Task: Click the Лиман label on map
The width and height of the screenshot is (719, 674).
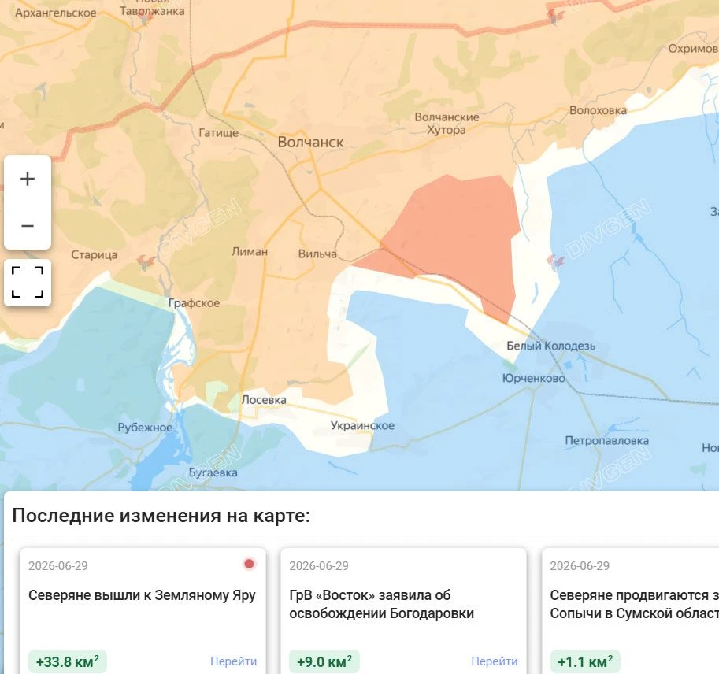Action: (250, 252)
